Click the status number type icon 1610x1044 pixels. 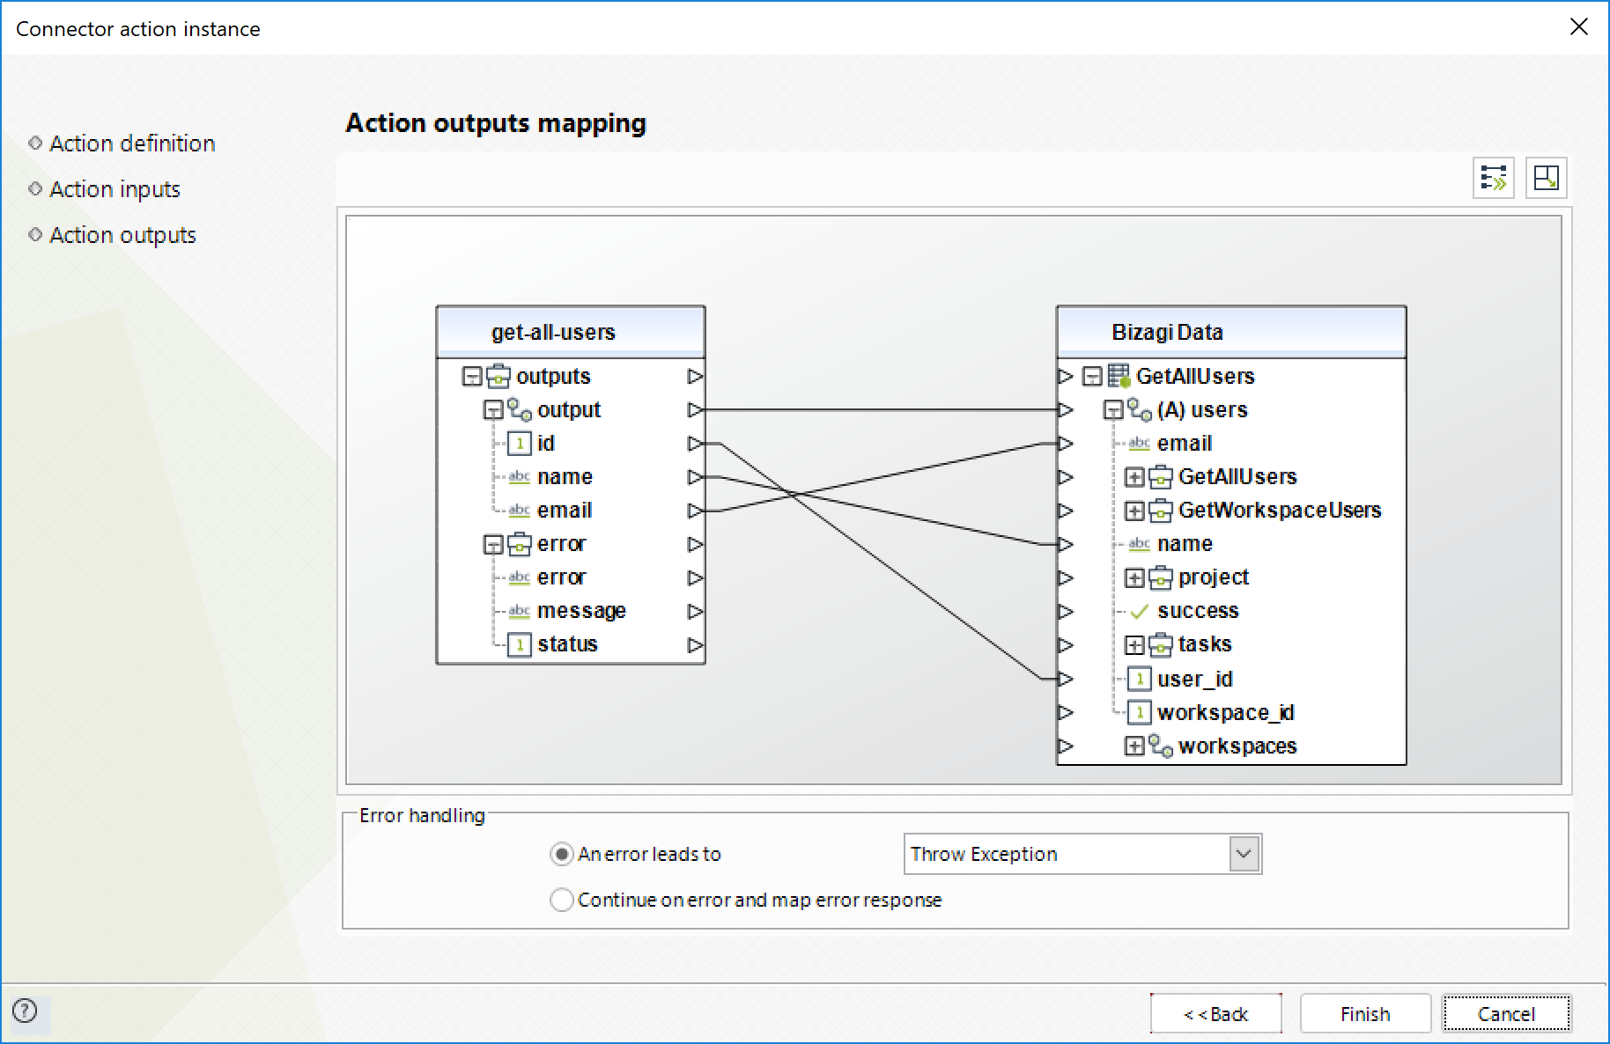[x=520, y=644]
